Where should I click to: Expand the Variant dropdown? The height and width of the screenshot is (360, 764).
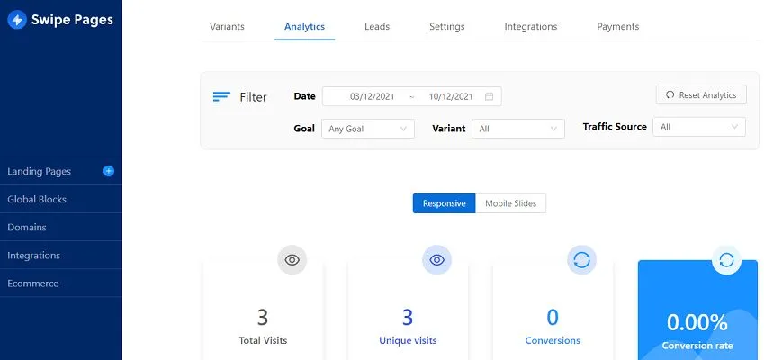pos(518,129)
